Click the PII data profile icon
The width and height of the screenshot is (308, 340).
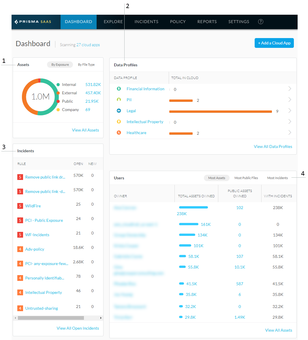[119, 100]
